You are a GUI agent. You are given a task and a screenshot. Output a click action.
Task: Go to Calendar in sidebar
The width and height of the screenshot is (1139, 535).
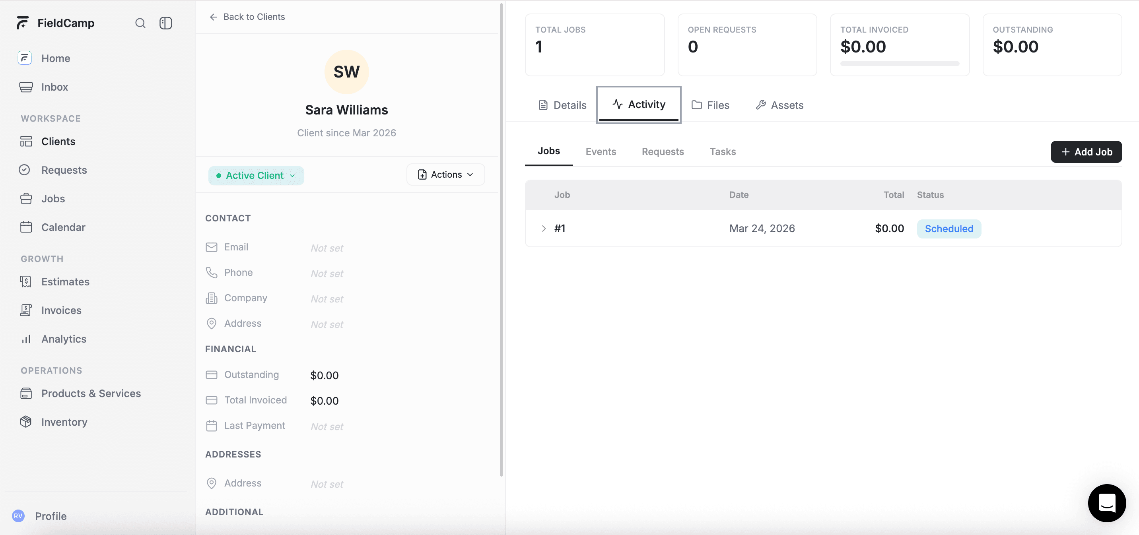coord(63,227)
